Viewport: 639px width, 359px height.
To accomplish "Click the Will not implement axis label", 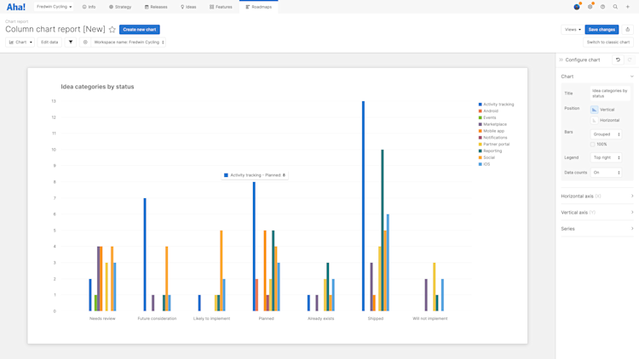I will click(430, 319).
